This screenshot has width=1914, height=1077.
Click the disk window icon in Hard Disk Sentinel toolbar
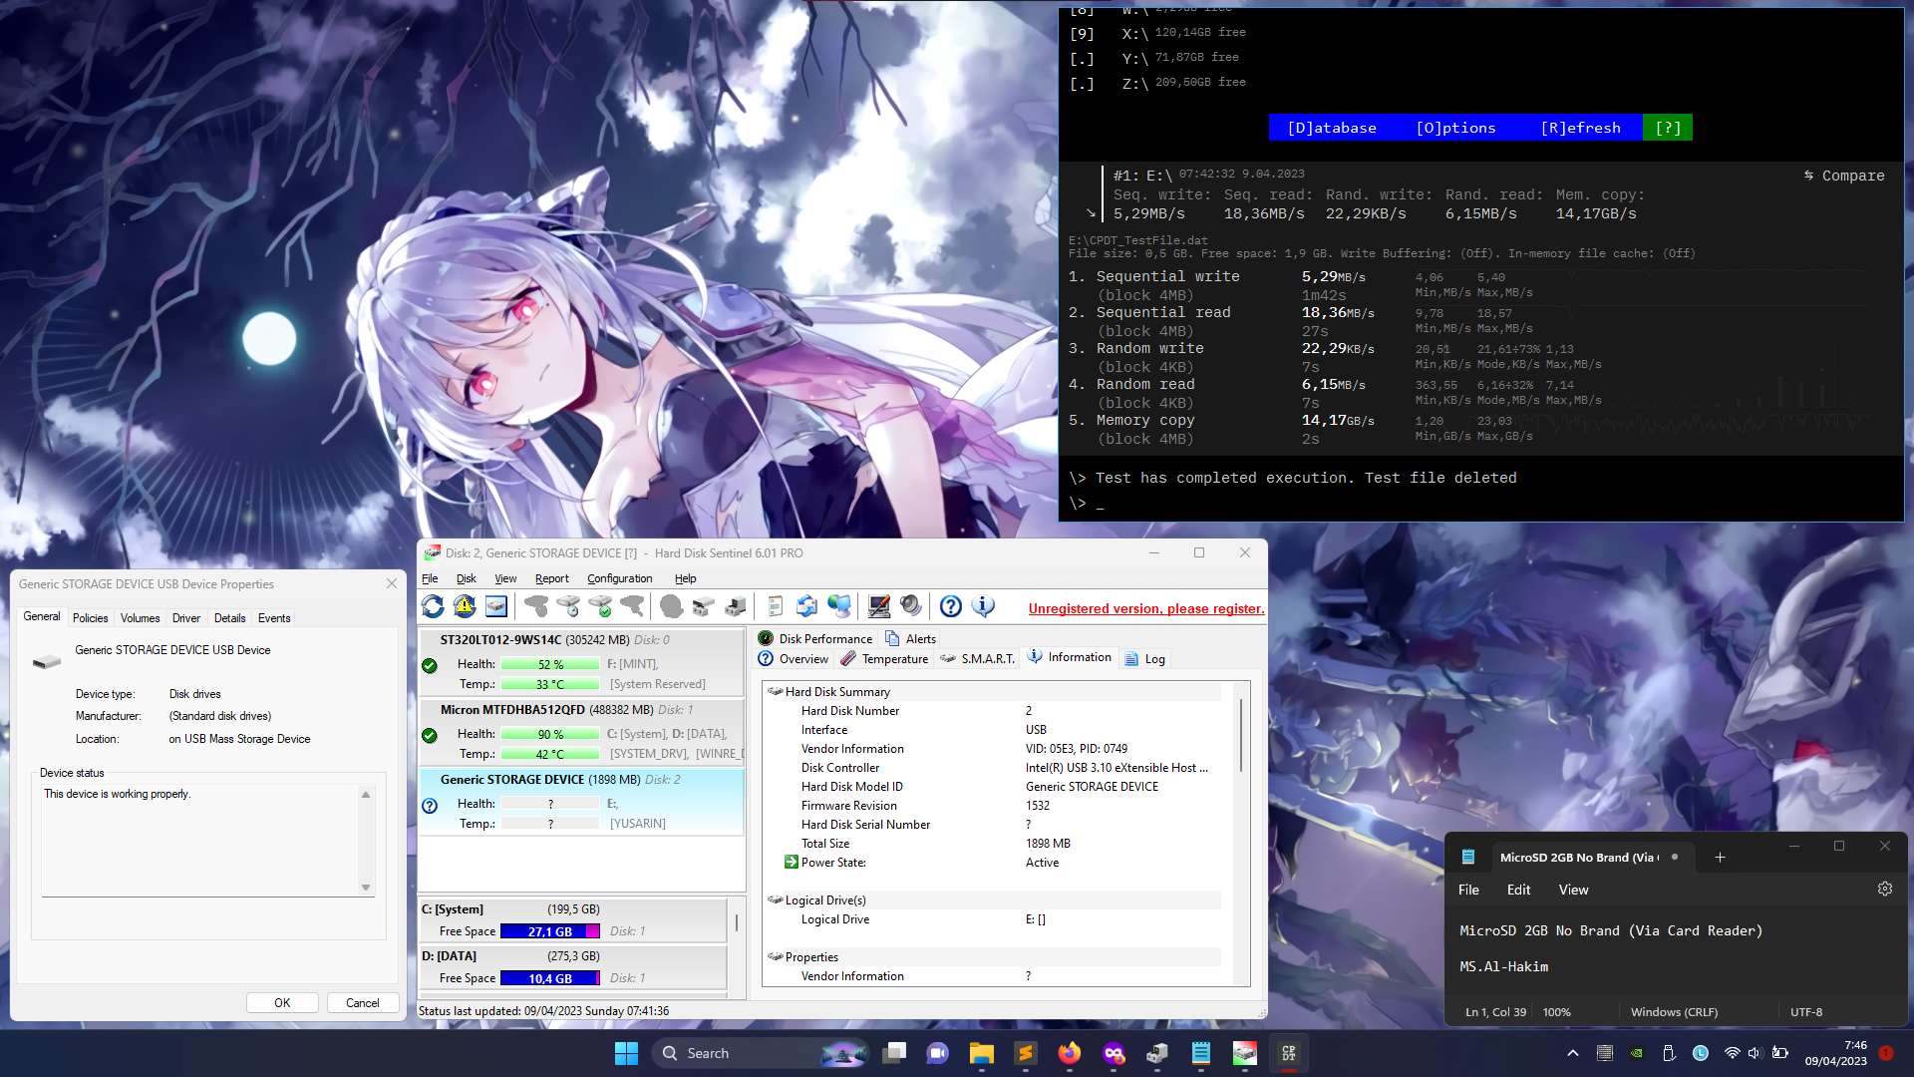click(496, 606)
